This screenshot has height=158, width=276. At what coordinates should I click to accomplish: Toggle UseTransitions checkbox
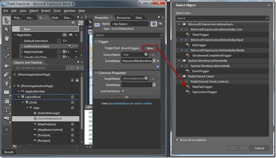tap(123, 91)
